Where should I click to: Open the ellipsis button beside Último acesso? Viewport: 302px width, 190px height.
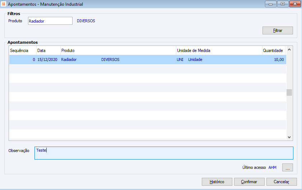288,167
